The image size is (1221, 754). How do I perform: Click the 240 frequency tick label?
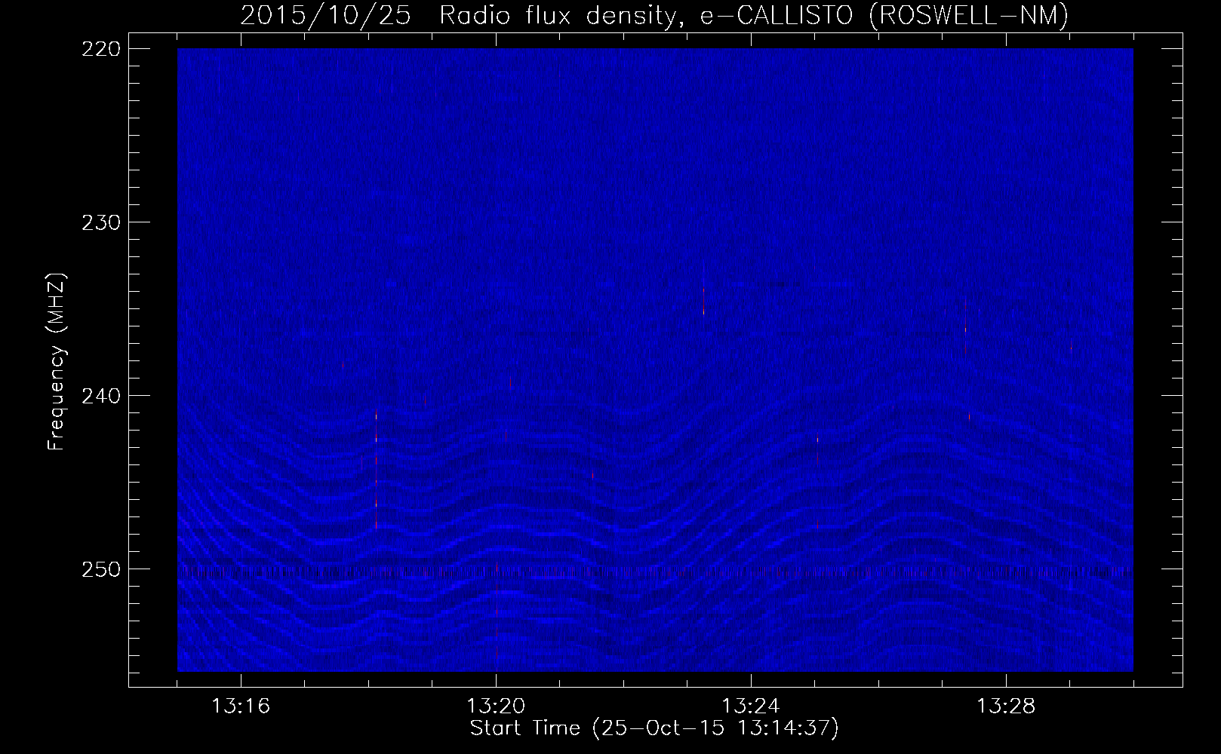(100, 395)
